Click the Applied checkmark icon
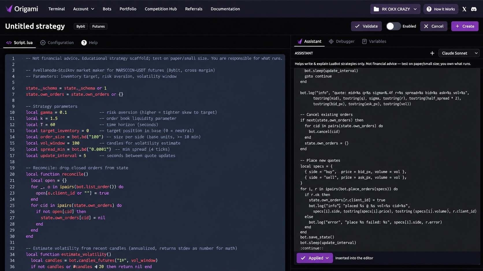 click(x=303, y=258)
